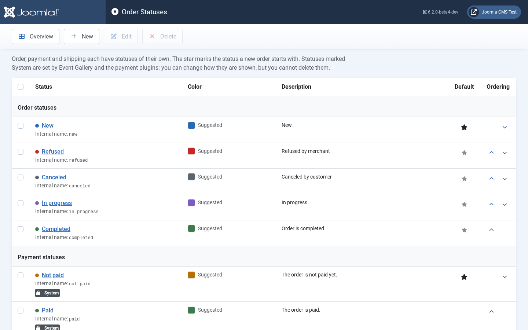This screenshot has height=330, width=528.
Task: Move Canceled status up
Action: click(491, 179)
